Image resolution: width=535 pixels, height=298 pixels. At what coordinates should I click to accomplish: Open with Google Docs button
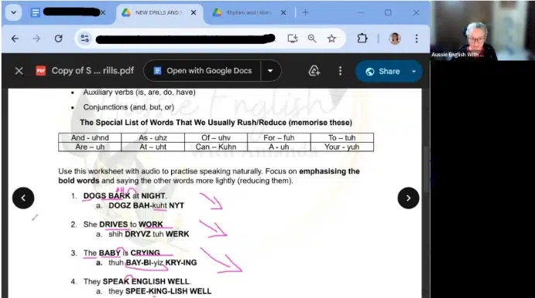pyautogui.click(x=202, y=71)
